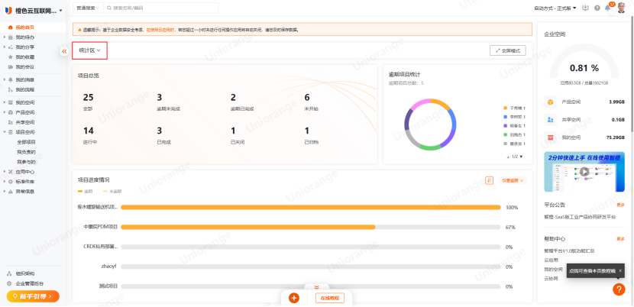Click the sort icon in 项目进度情况
This screenshot has width=634, height=307.
click(490, 180)
